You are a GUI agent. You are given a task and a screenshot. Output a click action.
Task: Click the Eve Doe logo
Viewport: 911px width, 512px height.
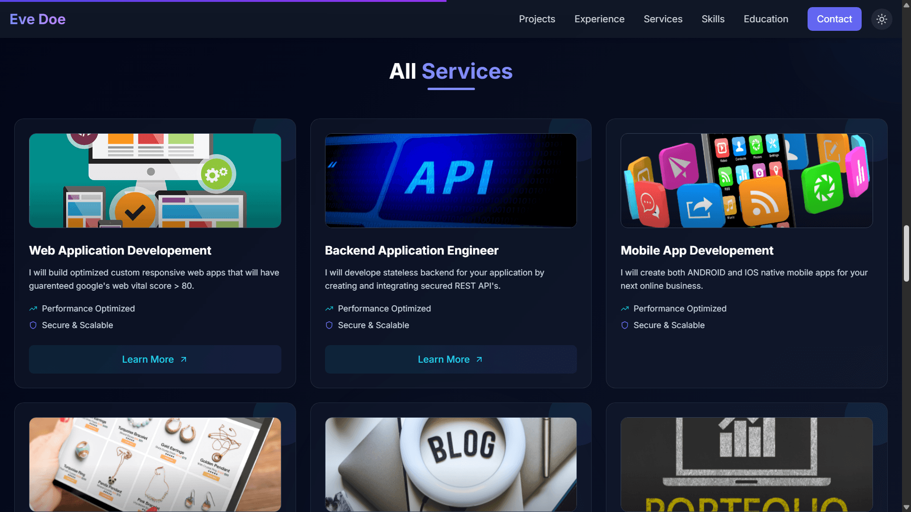[x=37, y=19]
